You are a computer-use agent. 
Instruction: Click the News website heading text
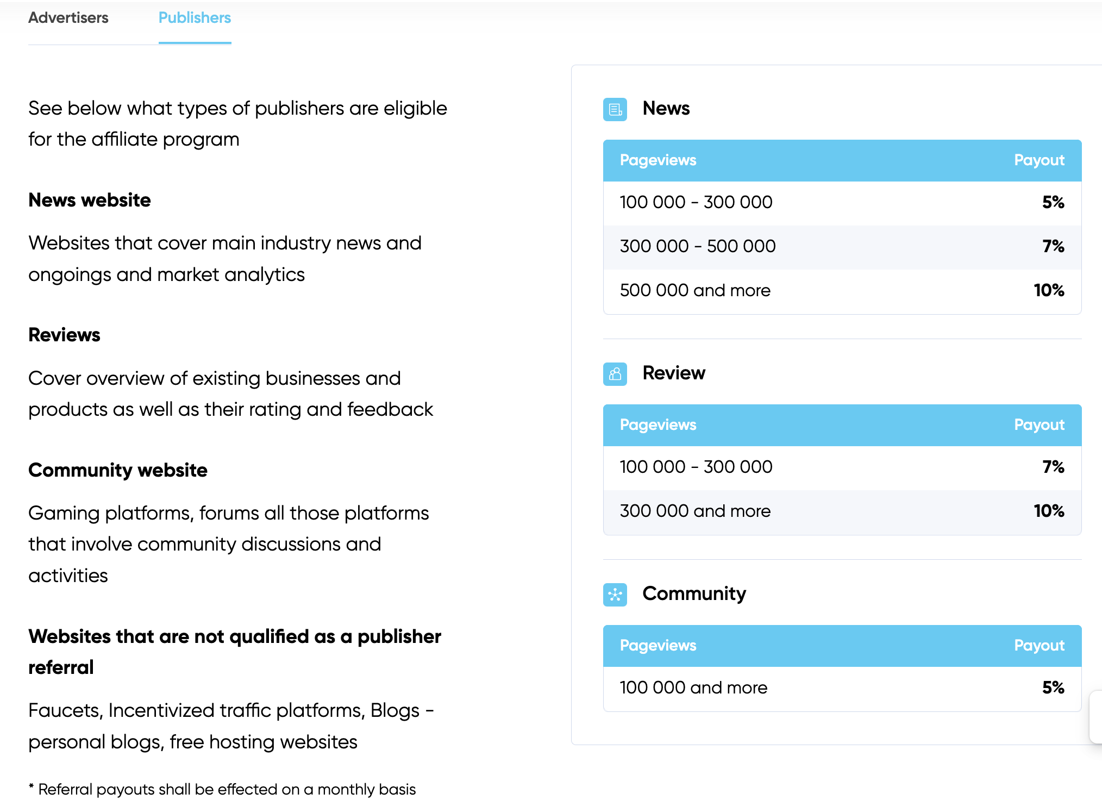coord(90,200)
